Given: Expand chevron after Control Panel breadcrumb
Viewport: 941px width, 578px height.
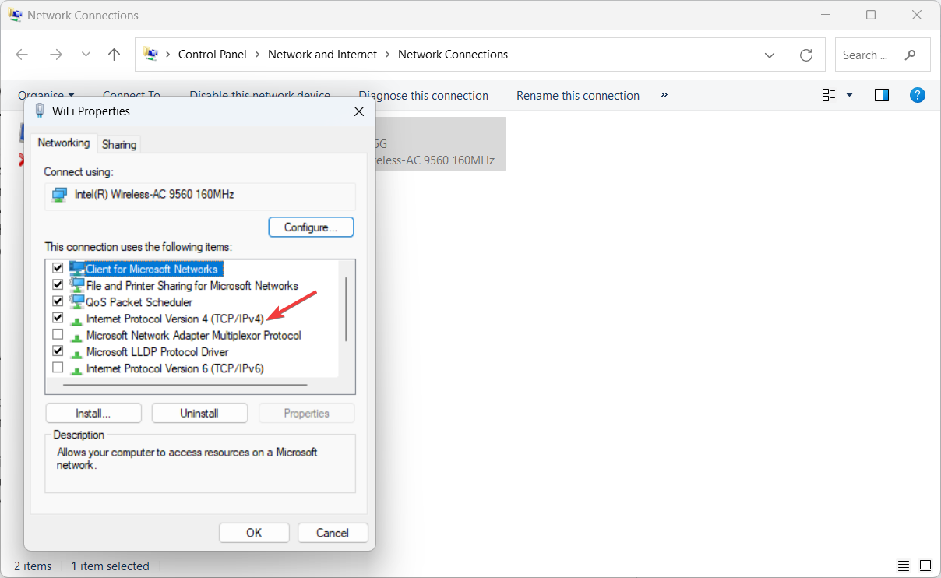Looking at the screenshot, I should click(257, 55).
